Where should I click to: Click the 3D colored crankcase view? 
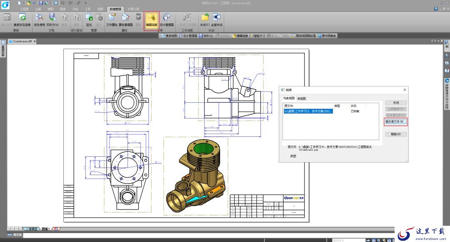pos(196,176)
